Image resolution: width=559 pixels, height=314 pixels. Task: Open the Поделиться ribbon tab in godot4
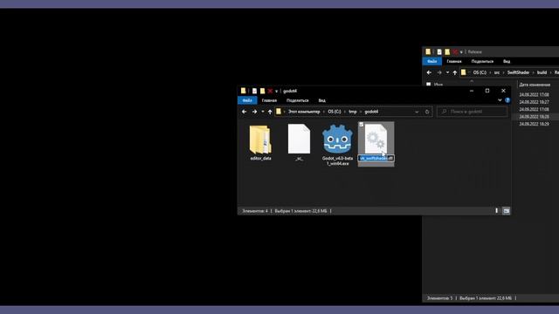pos(297,100)
